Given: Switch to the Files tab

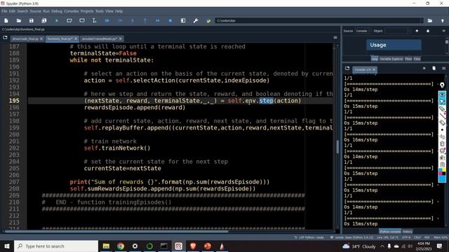Looking at the screenshot, I should click(x=417, y=59).
